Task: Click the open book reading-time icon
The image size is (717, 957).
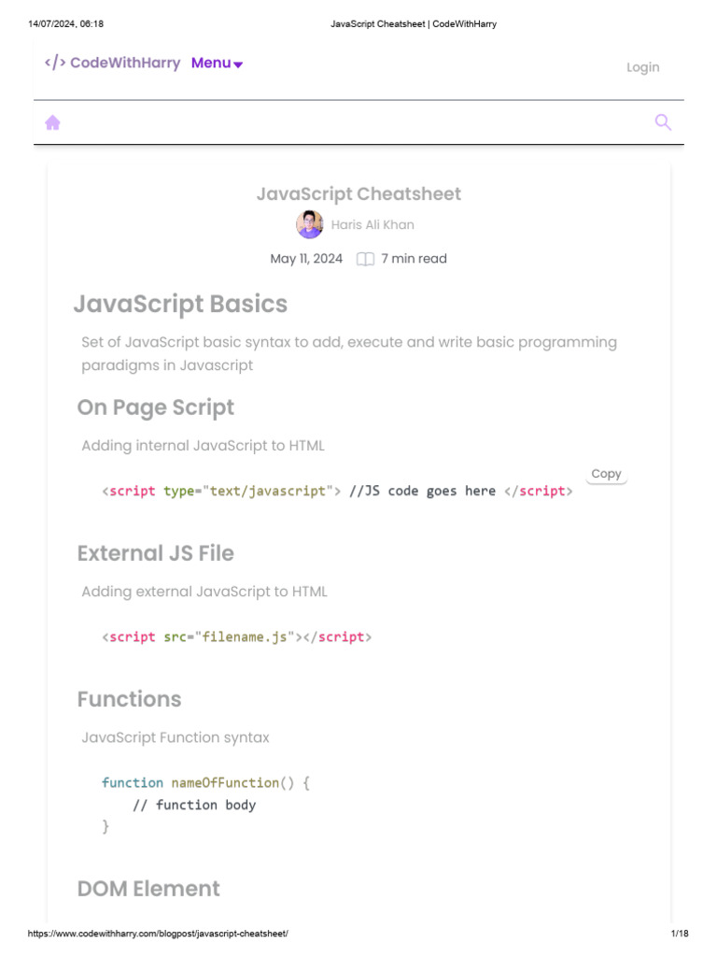Action: pyautogui.click(x=366, y=259)
